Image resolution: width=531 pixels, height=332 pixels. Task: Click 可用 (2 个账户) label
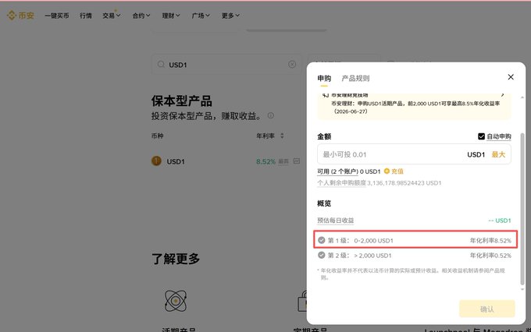[337, 171]
